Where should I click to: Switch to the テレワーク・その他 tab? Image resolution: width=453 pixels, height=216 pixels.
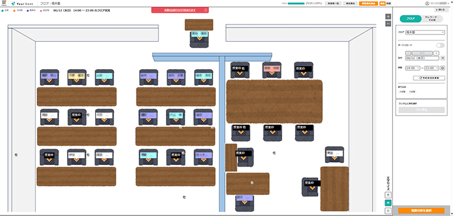click(432, 19)
